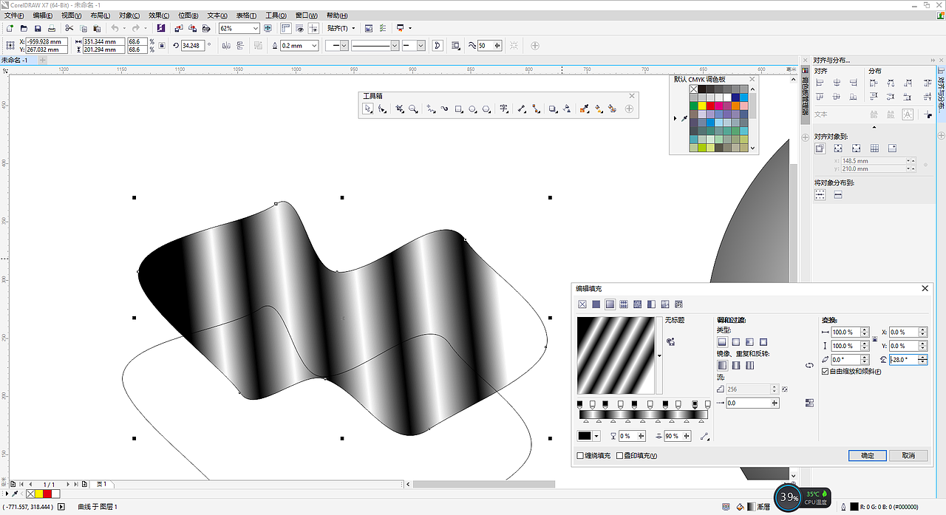
Task: Select conical fountain fill type
Action: [749, 342]
